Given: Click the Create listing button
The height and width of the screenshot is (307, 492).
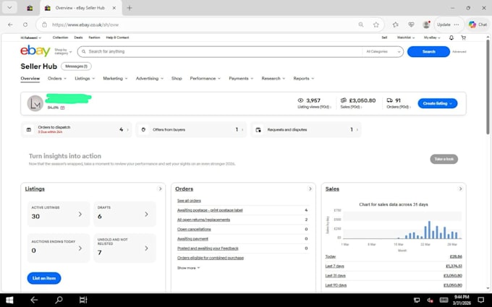Looking at the screenshot, I should [x=438, y=103].
